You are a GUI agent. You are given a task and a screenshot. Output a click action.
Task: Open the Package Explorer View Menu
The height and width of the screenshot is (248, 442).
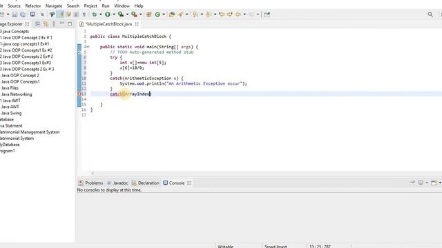coord(54,24)
